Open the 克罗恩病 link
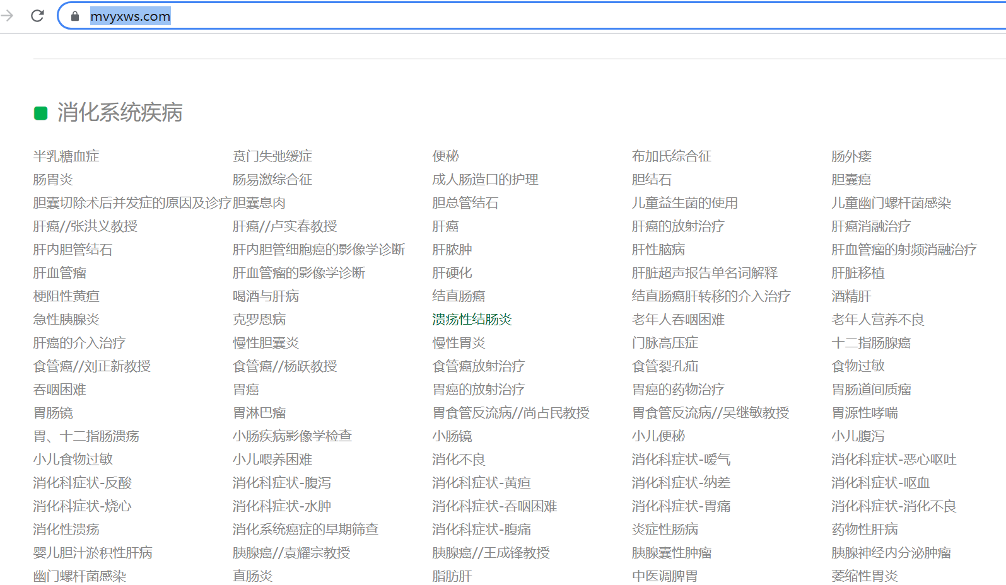The image size is (1006, 585). (259, 320)
